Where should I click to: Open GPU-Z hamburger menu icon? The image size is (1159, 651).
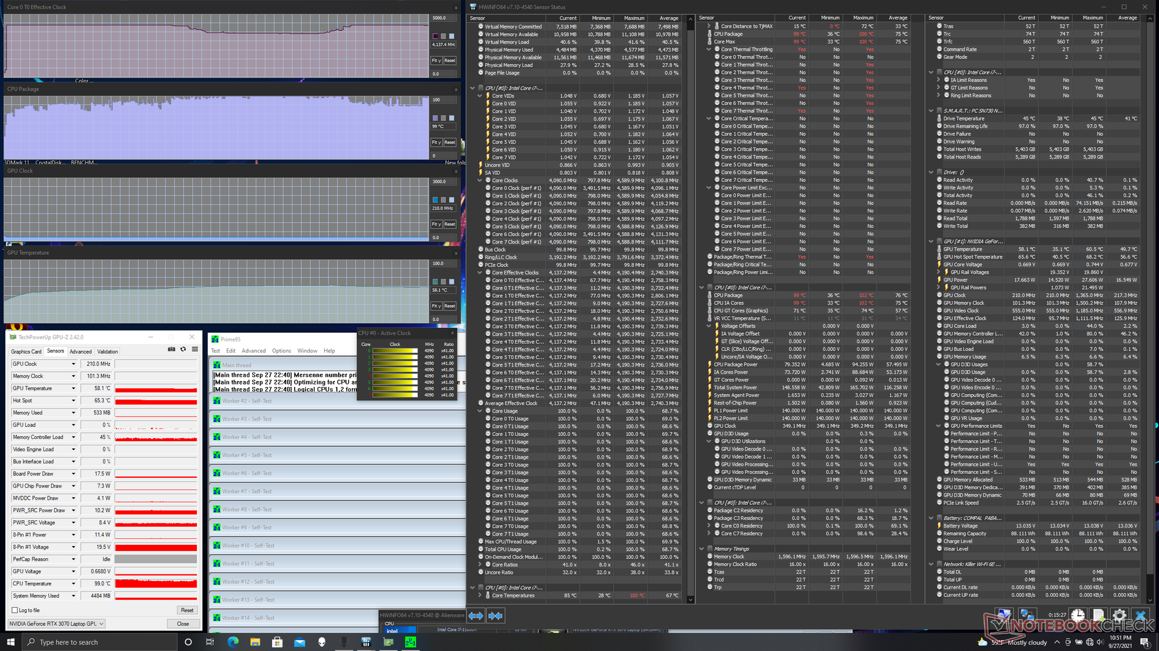(195, 350)
